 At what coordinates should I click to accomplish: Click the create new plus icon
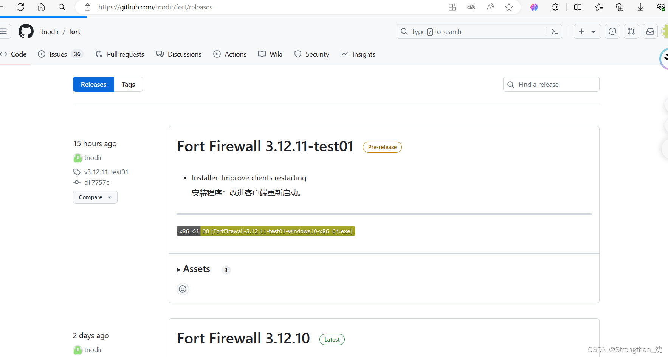pos(582,32)
